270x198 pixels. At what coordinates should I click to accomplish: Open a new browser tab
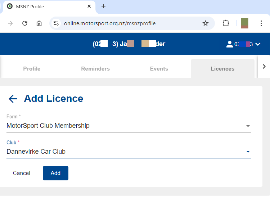point(103,6)
